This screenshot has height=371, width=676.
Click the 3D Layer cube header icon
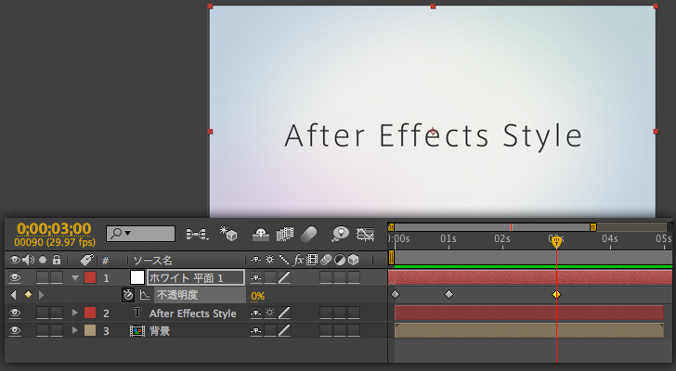354,260
